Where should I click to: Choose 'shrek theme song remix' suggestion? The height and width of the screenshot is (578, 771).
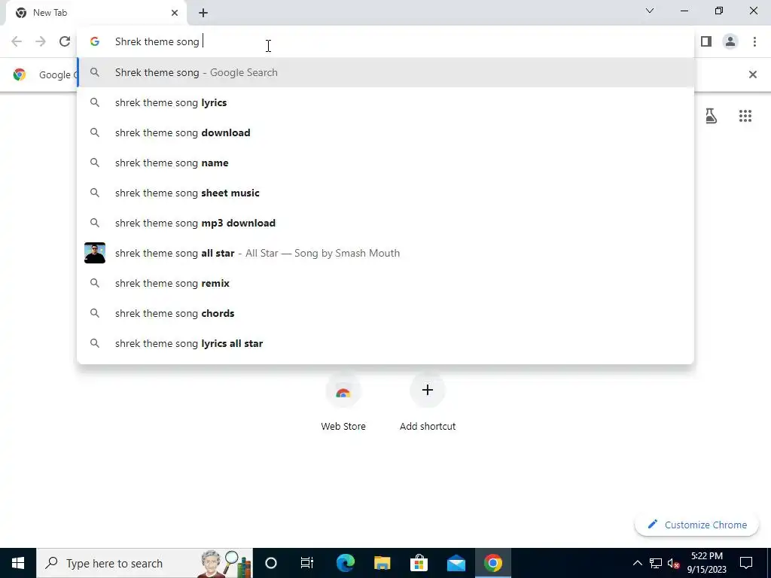(x=385, y=283)
